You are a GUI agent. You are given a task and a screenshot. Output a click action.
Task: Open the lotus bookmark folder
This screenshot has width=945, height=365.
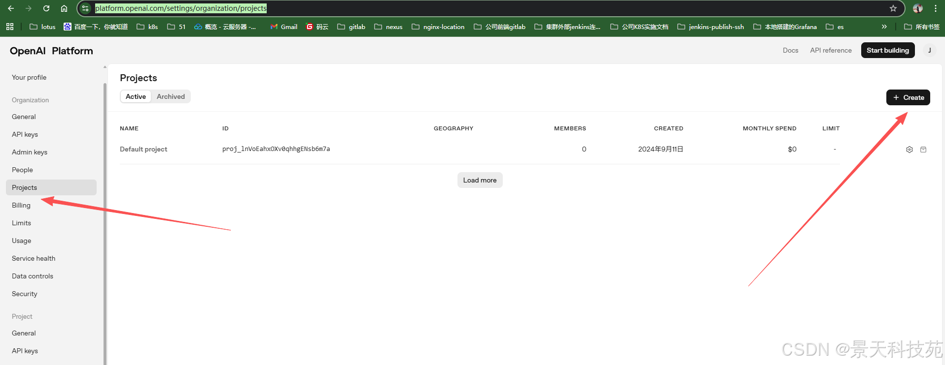(42, 27)
